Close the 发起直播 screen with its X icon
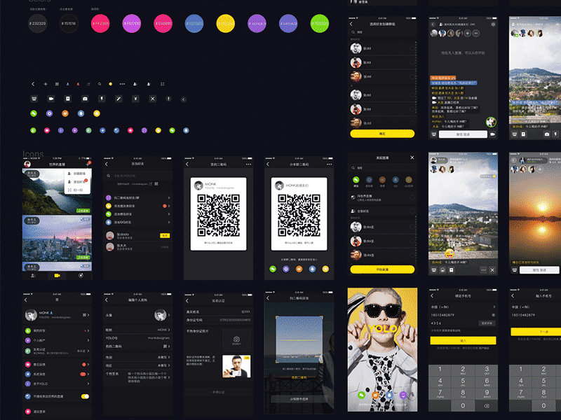The width and height of the screenshot is (561, 420). coord(412,157)
